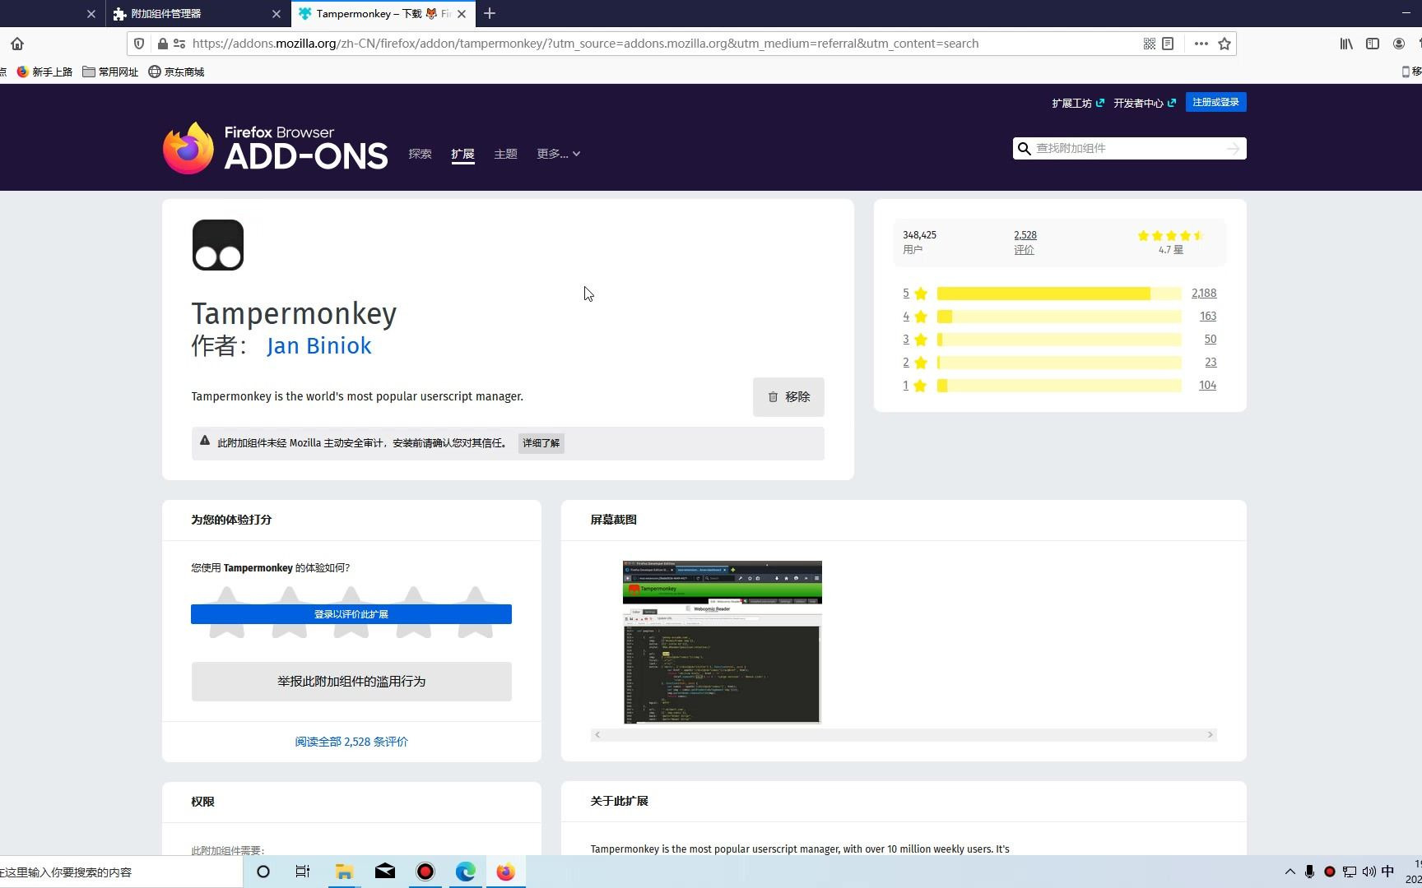Click 移除 button to remove extension

pyautogui.click(x=788, y=397)
